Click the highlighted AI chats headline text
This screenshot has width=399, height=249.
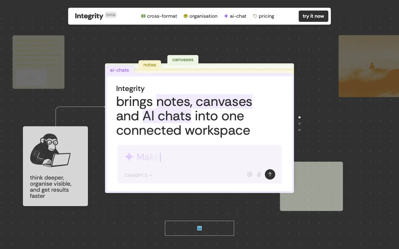[167, 116]
